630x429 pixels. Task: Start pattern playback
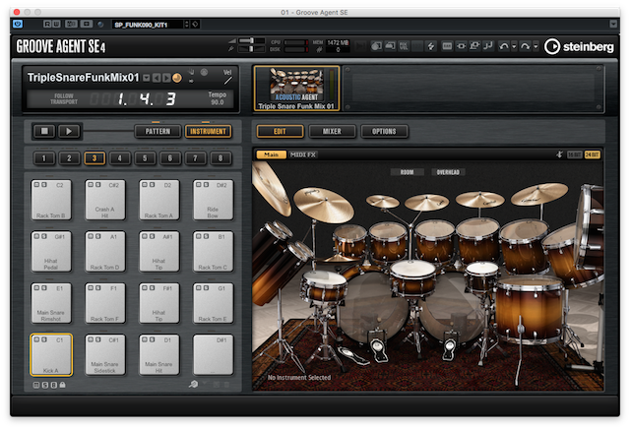coord(69,131)
